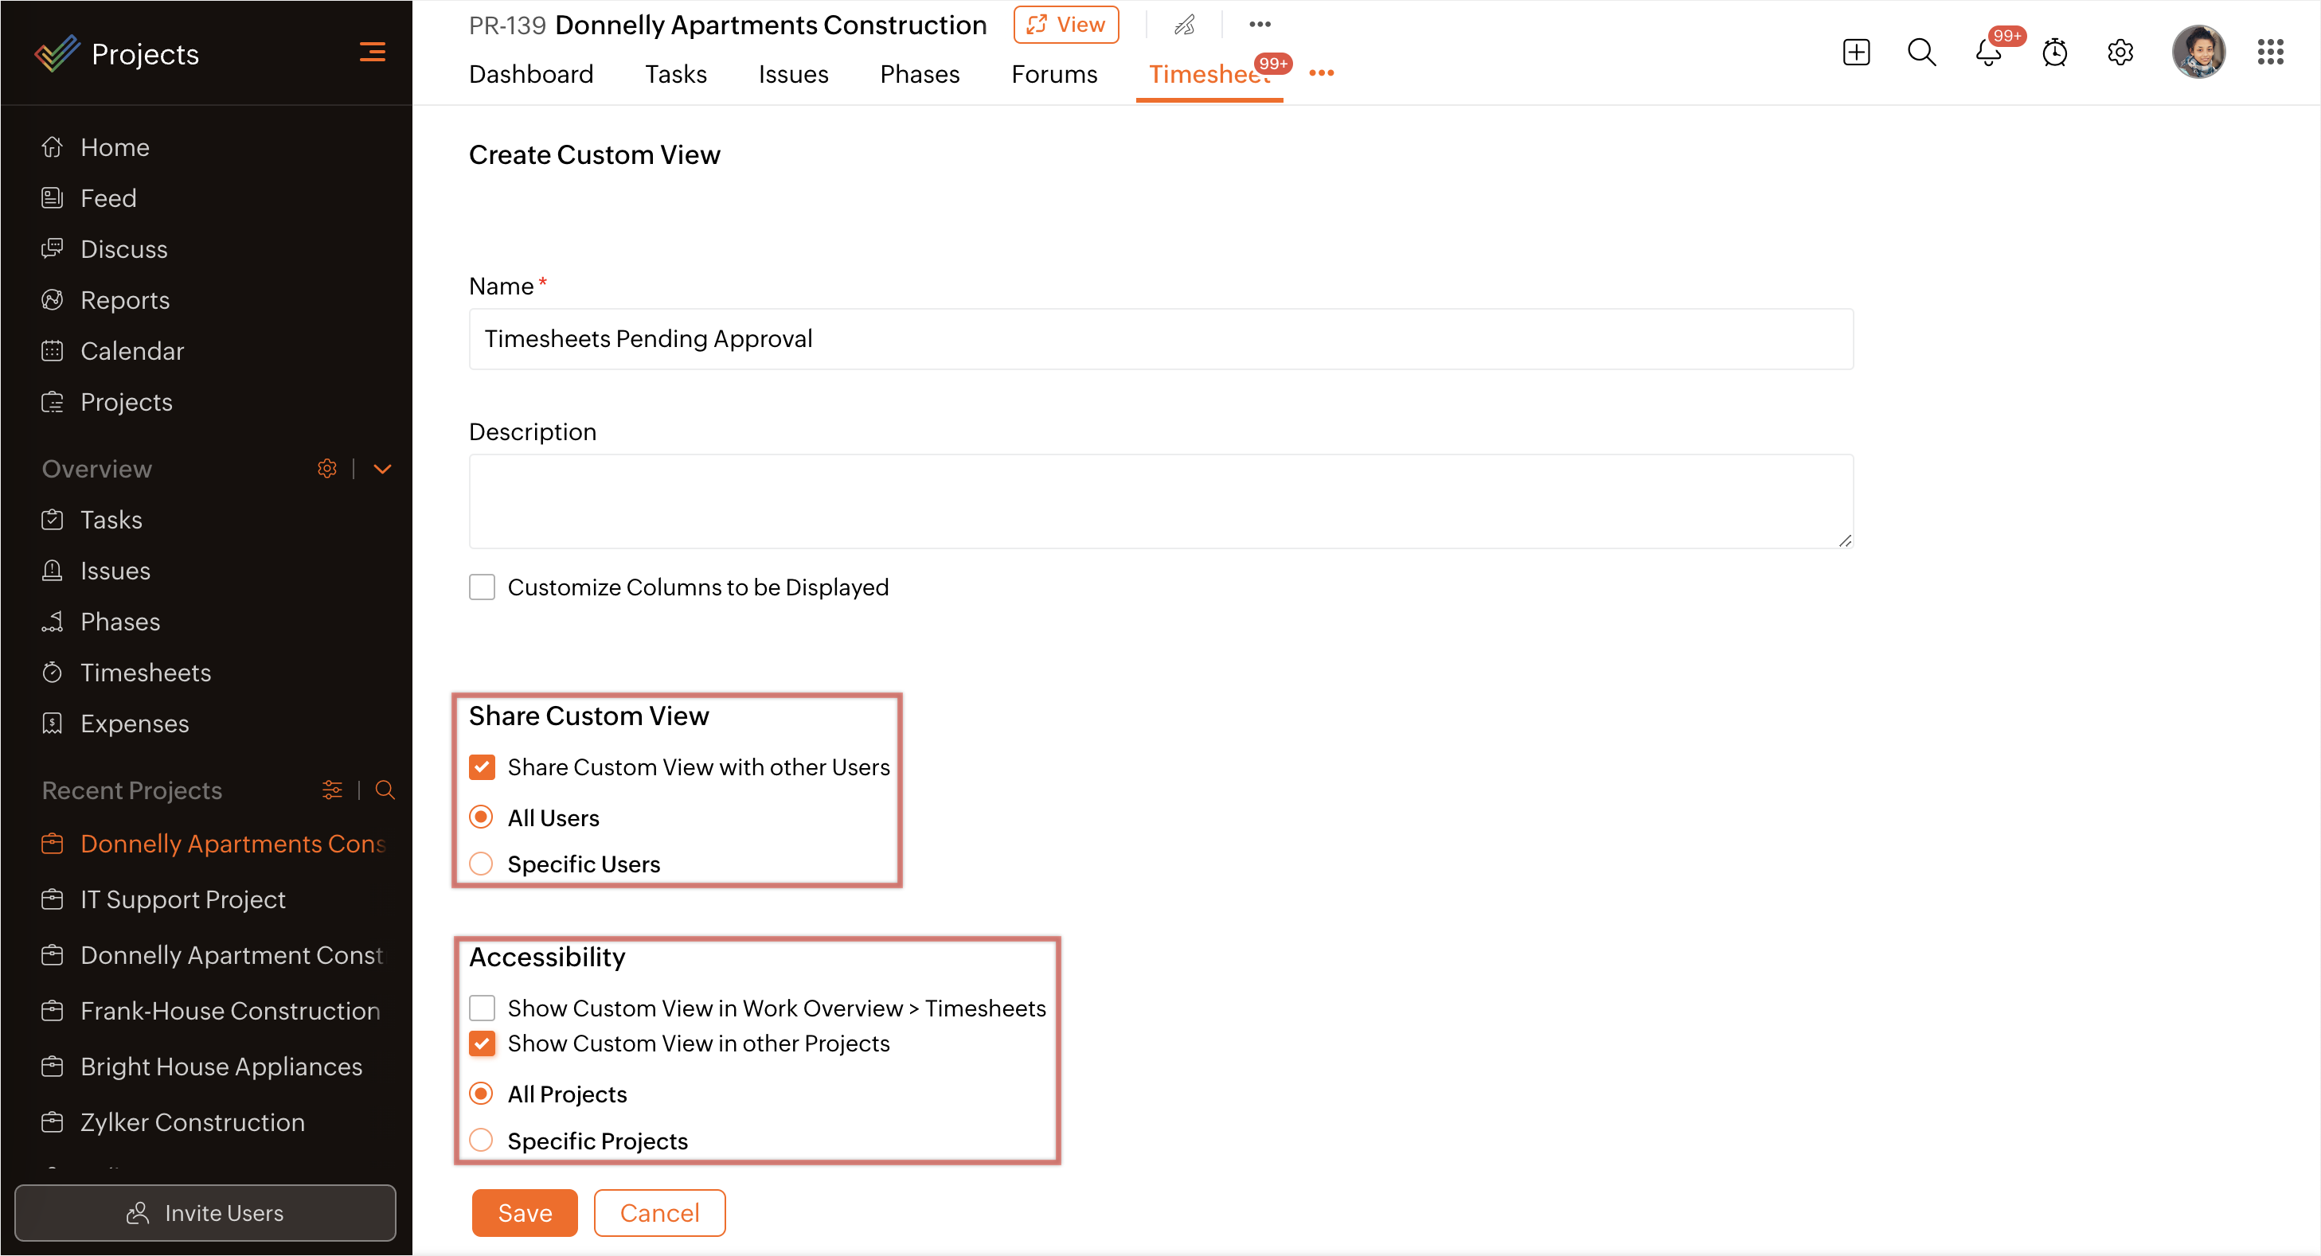Open the top bar settings gear icon
The image size is (2321, 1256).
tap(2120, 53)
